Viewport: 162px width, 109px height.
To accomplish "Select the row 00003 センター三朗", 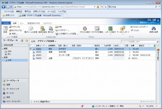I will tap(93, 55).
